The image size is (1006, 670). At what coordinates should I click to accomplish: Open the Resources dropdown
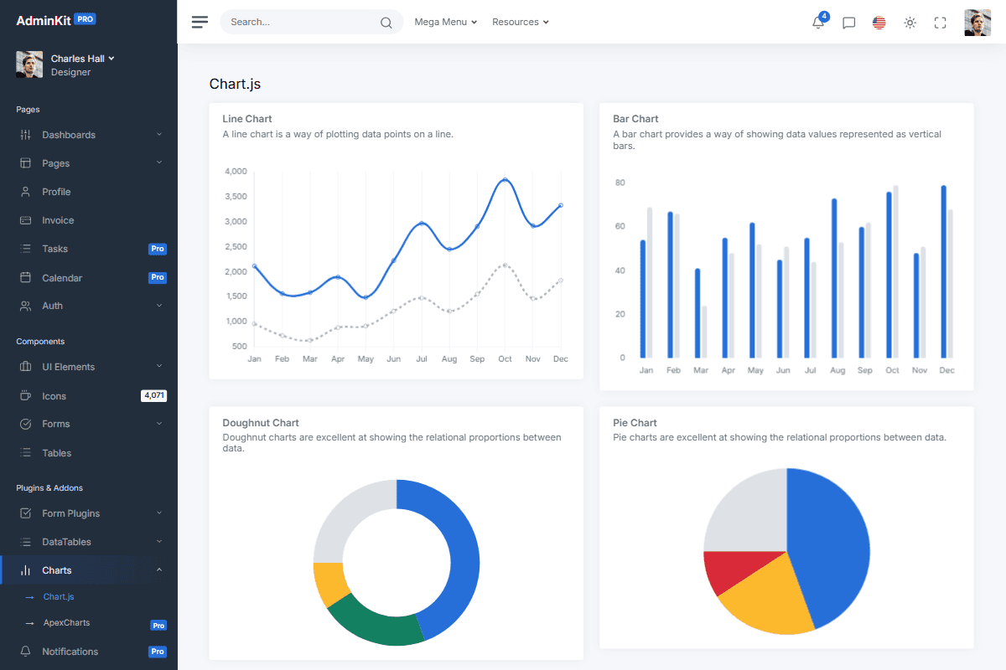521,22
